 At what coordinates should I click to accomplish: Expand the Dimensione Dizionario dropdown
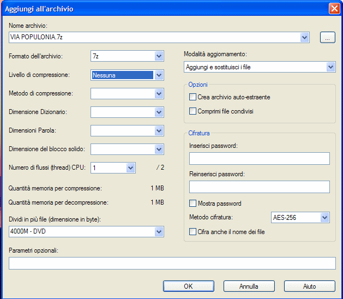127,112
